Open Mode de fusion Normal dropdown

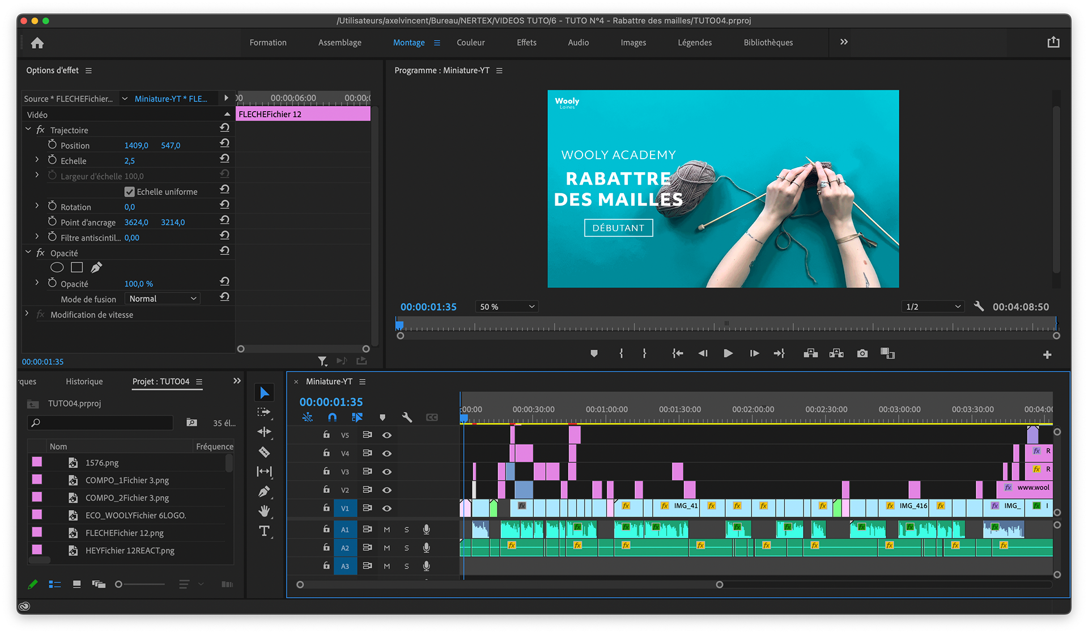coord(163,299)
